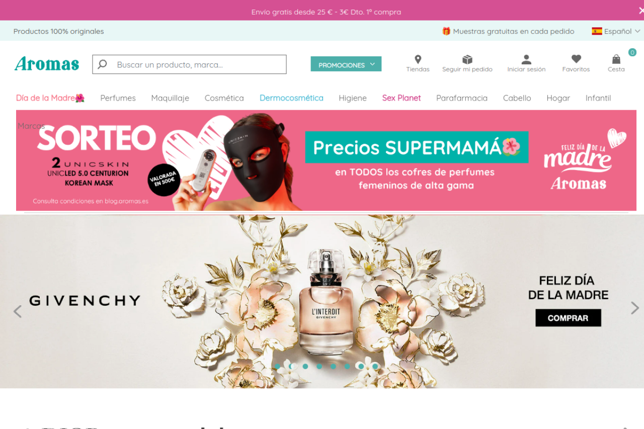Open the PROMOCIONES dropdown
The height and width of the screenshot is (429, 644).
pyautogui.click(x=346, y=64)
